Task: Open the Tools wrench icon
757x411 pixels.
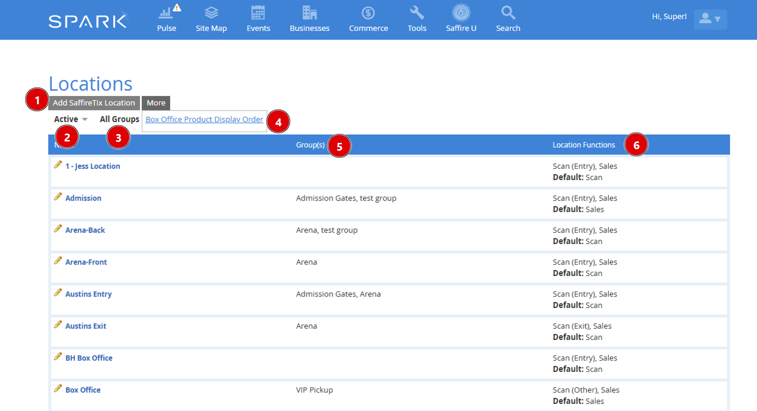Action: [x=417, y=12]
